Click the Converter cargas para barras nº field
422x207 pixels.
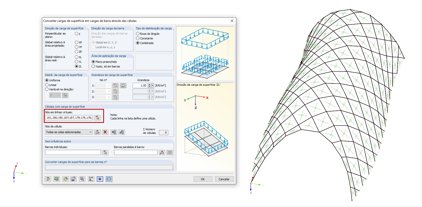(109, 167)
